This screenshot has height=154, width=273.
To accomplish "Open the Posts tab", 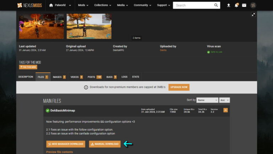I will pyautogui.click(x=95, y=77).
